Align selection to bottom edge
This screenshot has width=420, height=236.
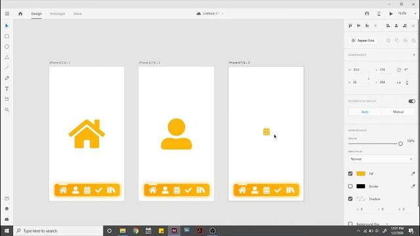click(367, 26)
